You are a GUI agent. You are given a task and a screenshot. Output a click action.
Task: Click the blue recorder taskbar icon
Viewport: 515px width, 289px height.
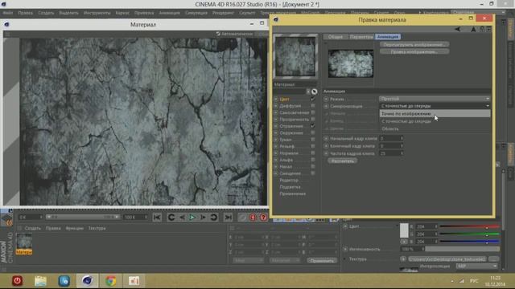[x=64, y=281]
